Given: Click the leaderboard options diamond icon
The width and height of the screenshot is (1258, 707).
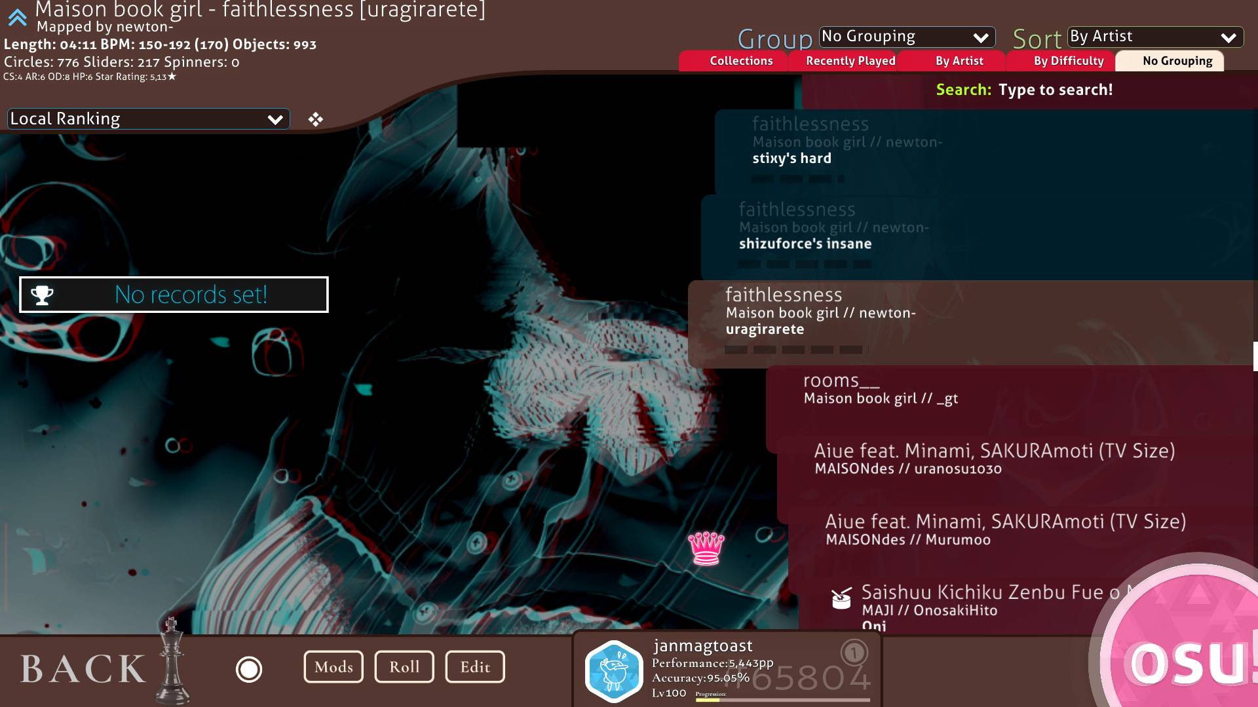Looking at the screenshot, I should click(315, 119).
